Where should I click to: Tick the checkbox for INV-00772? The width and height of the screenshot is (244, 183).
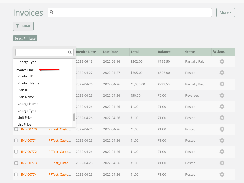point(16,152)
